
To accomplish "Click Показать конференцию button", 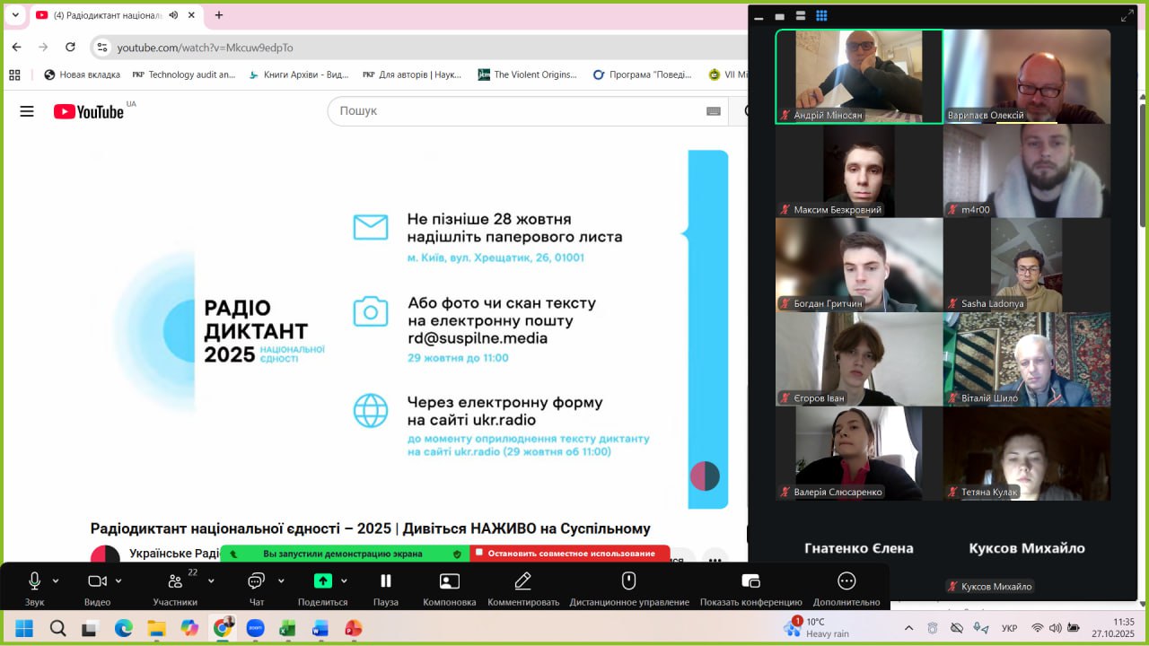I will coord(751,581).
